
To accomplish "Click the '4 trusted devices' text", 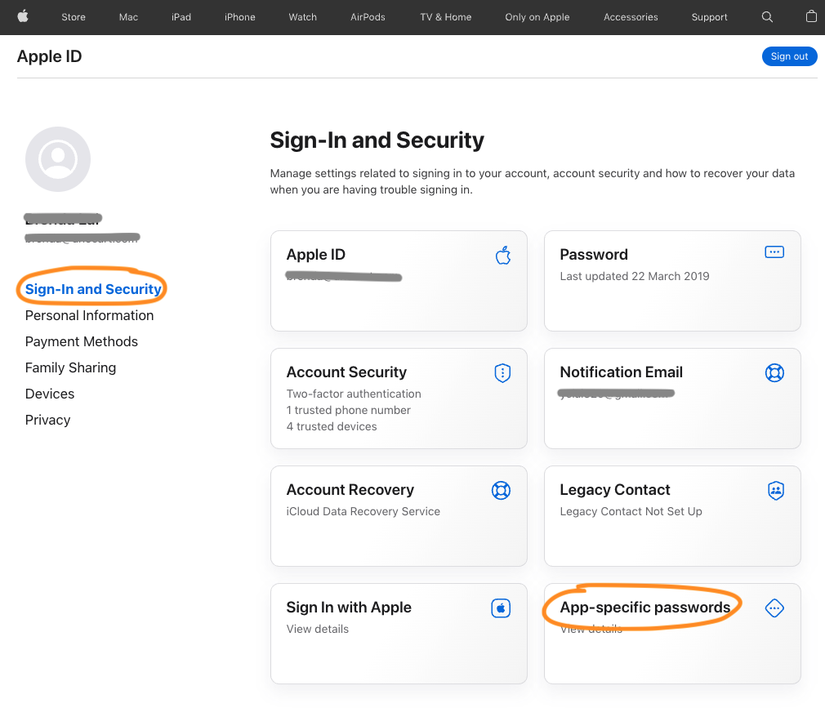I will (332, 426).
